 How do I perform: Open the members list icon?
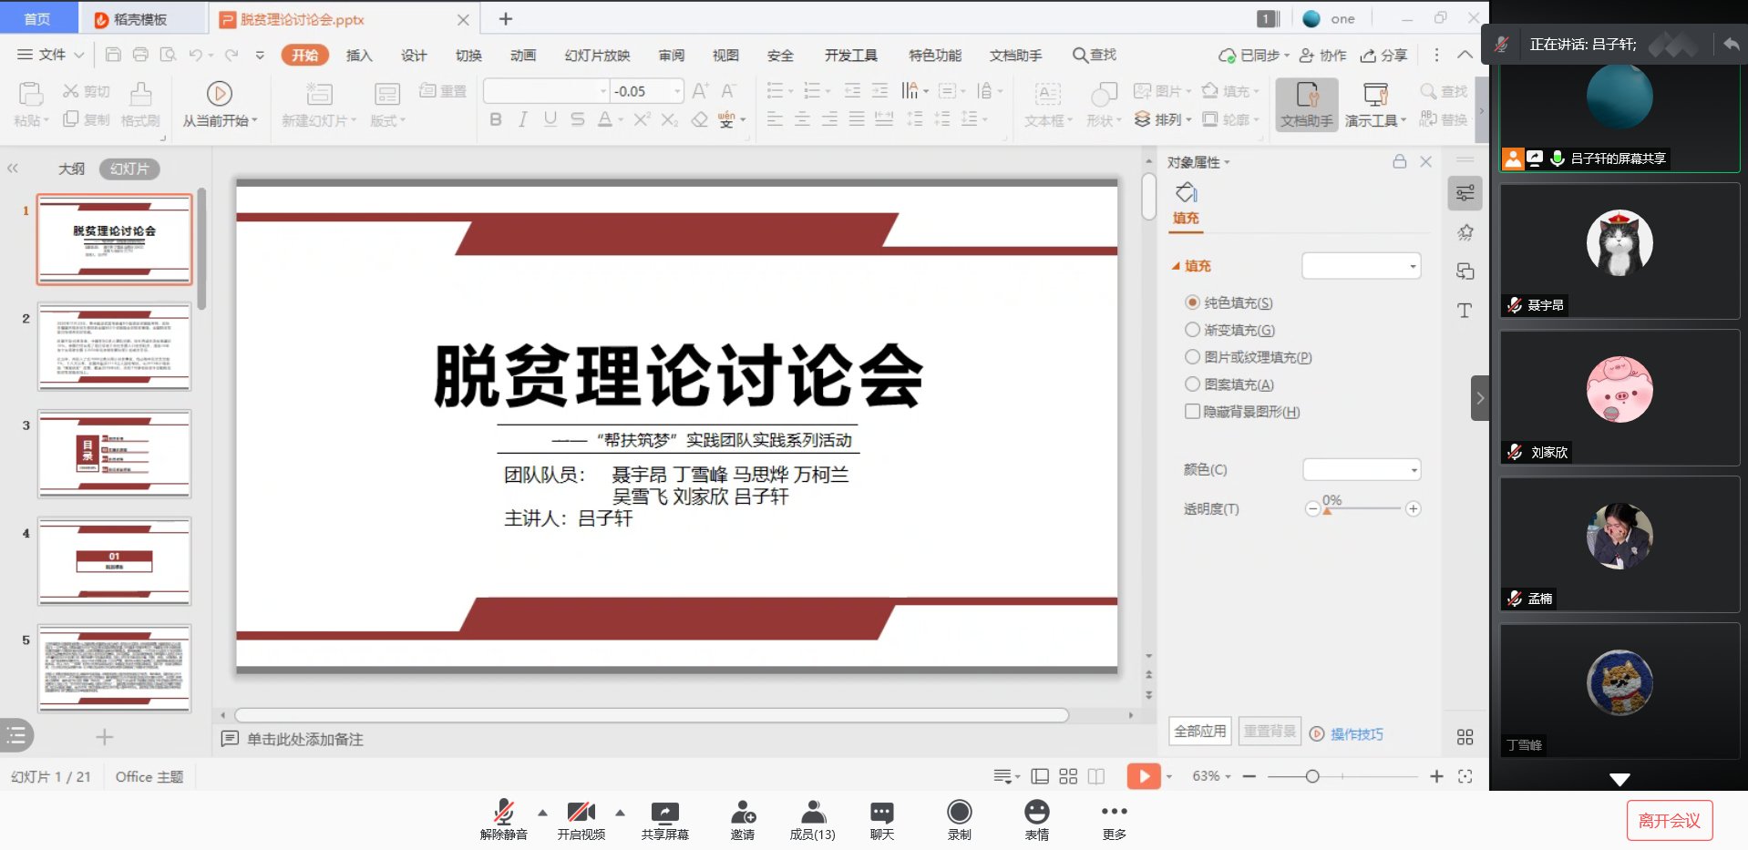coord(812,812)
